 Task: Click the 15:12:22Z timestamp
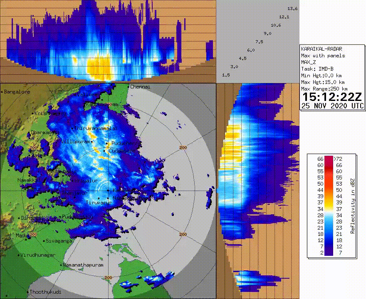[332, 97]
